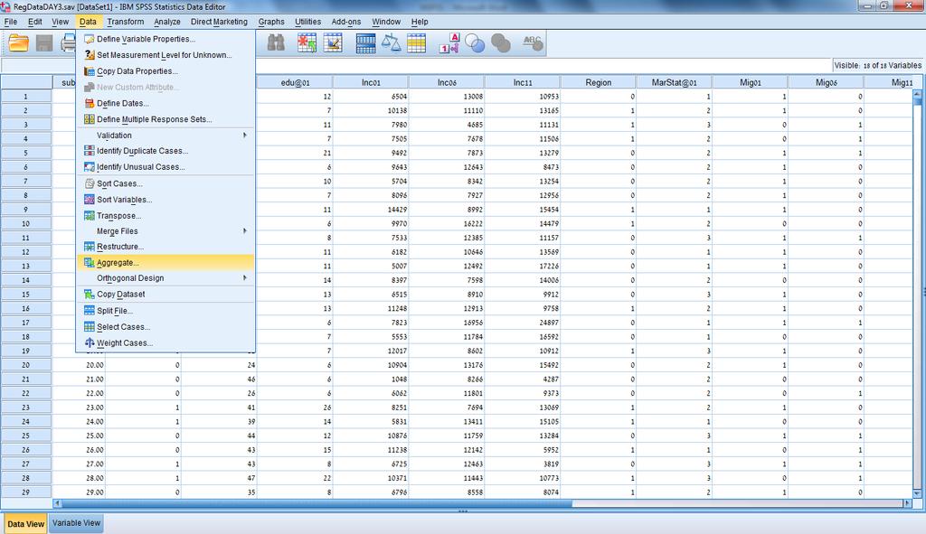Screen dimensions: 926x534
Task: Click the Find binoculars toolbar icon
Action: [x=276, y=43]
